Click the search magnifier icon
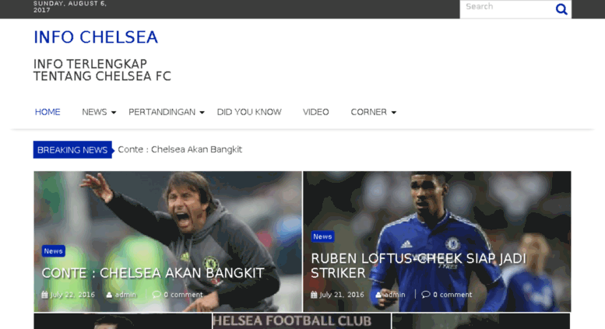The width and height of the screenshot is (605, 329). pyautogui.click(x=561, y=9)
